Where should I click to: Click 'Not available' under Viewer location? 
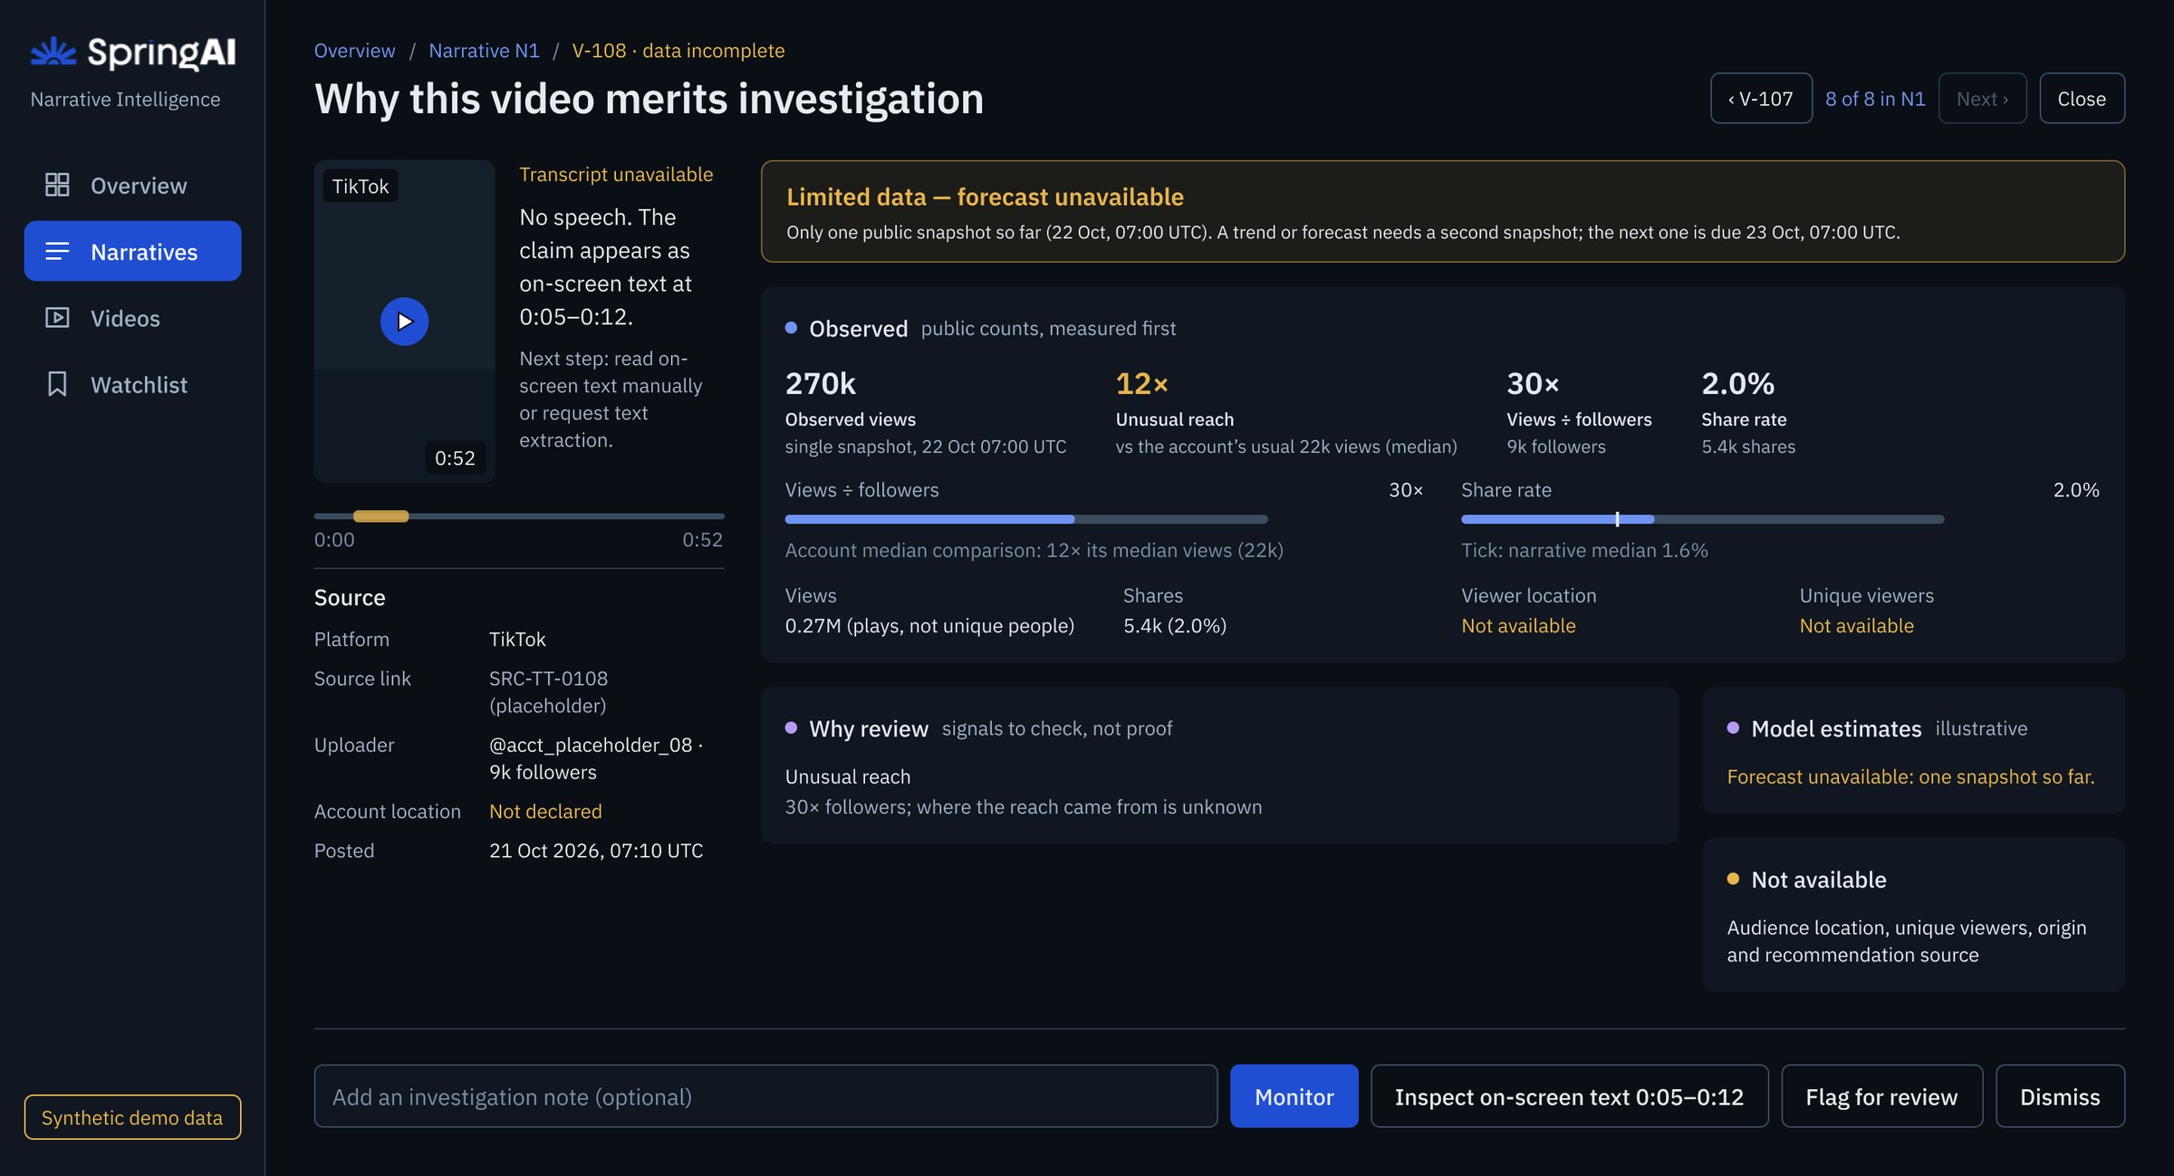pos(1518,625)
